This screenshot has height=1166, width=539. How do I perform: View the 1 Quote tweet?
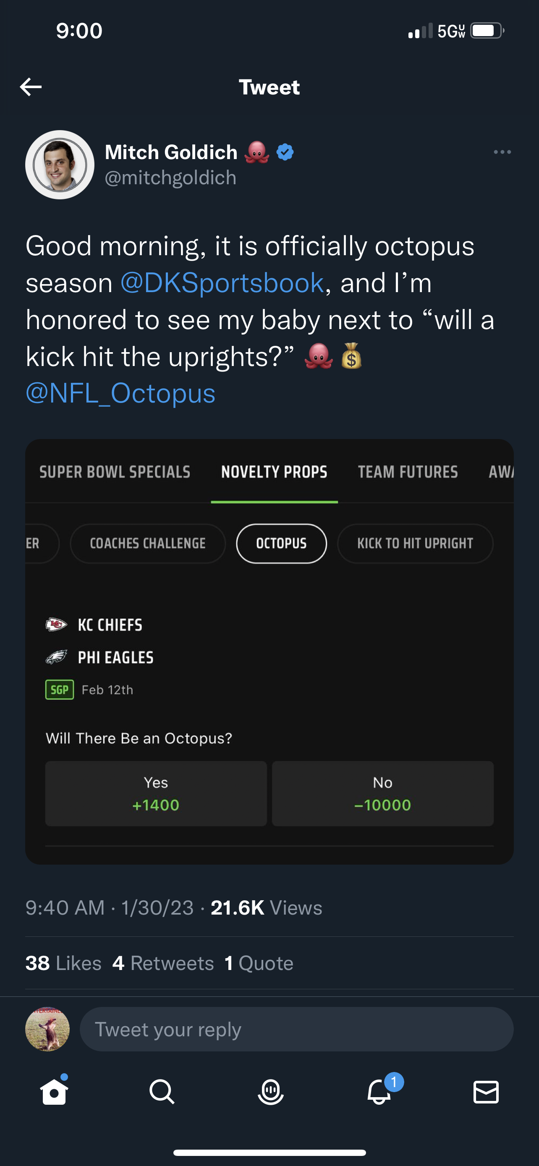click(259, 963)
